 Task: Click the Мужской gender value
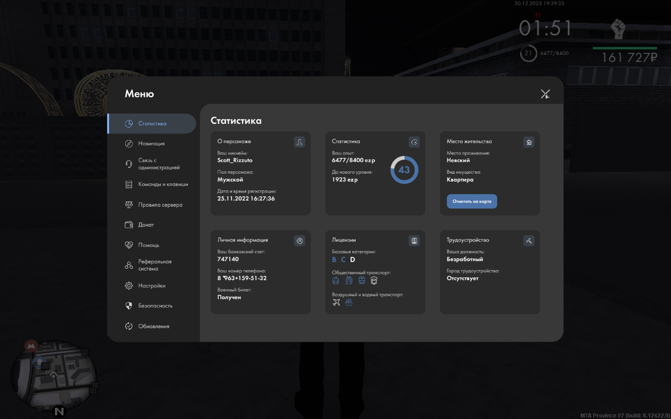230,180
